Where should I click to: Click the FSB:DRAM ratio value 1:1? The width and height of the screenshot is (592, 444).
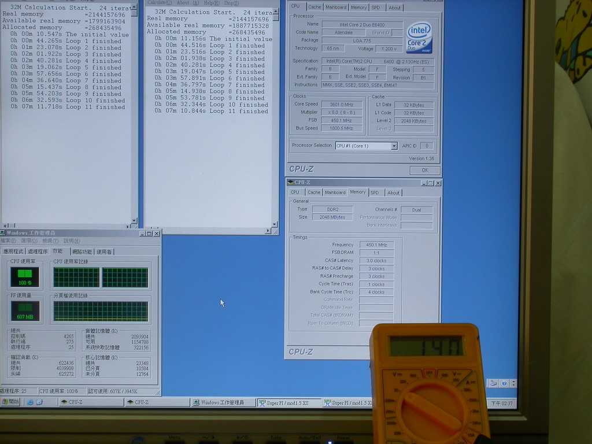coord(376,253)
